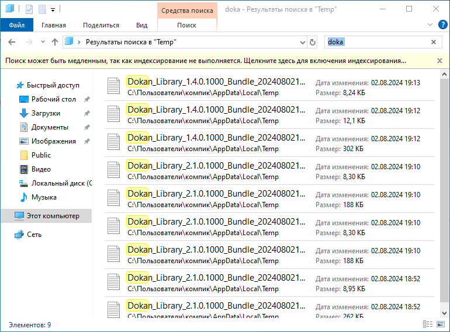
Task: Click the Properties quick access toolbar icon
Action: (29, 9)
